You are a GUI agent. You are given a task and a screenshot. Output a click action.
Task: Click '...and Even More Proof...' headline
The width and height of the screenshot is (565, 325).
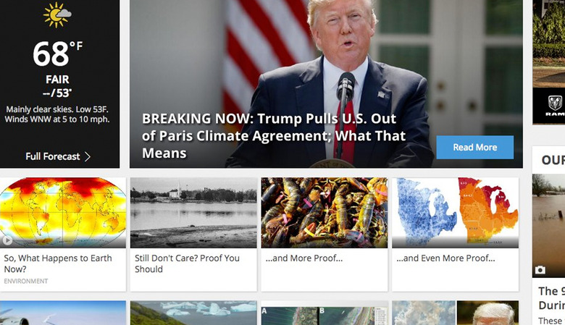pyautogui.click(x=445, y=258)
